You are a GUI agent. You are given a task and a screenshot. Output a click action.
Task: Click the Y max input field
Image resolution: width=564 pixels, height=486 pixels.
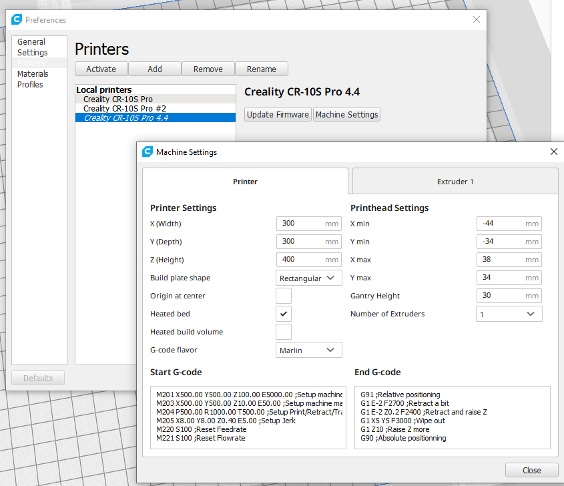[509, 277]
